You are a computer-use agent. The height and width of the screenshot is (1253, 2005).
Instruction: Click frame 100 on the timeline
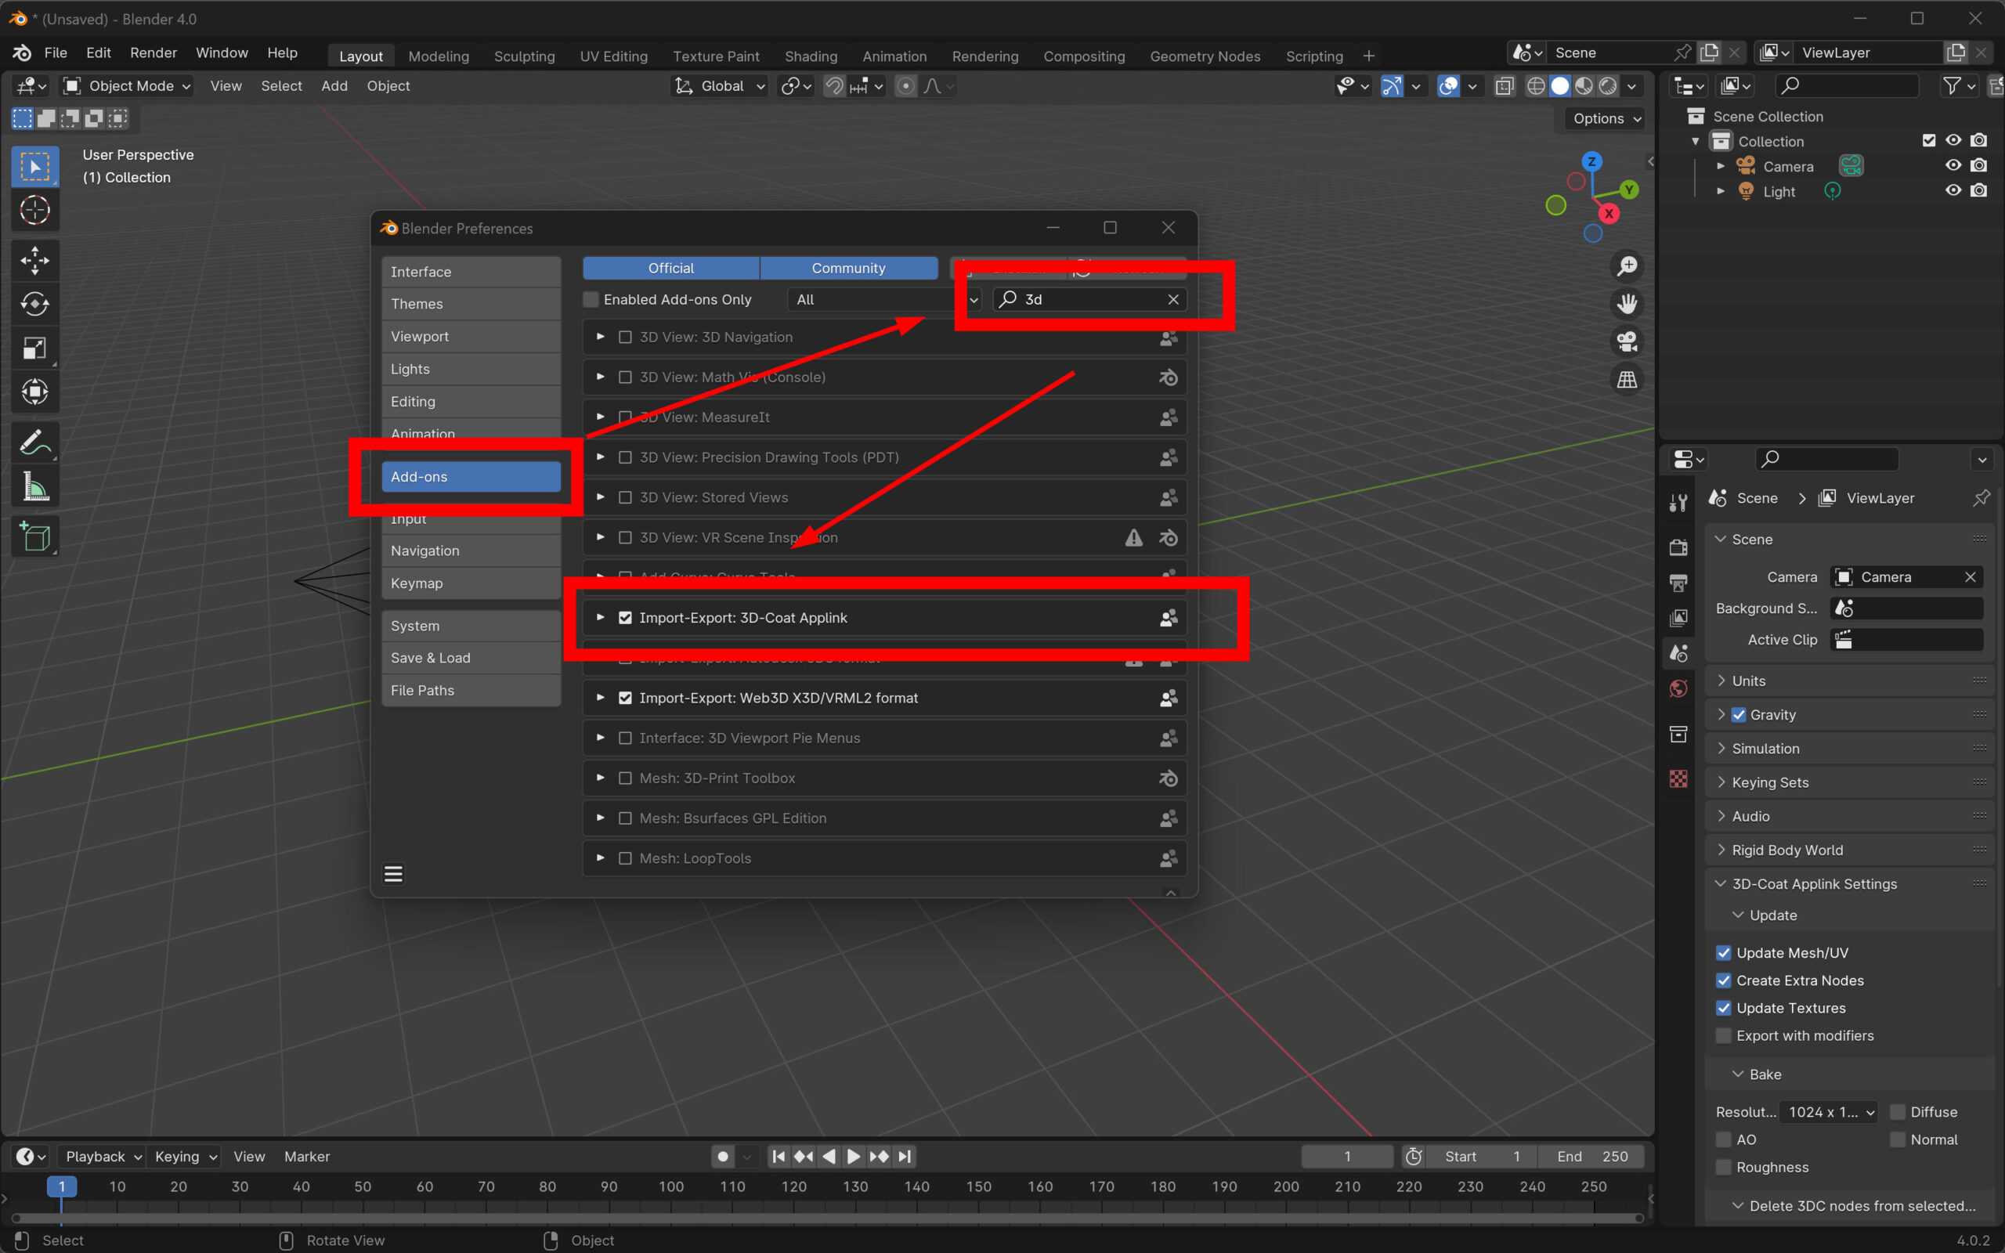pos(671,1186)
